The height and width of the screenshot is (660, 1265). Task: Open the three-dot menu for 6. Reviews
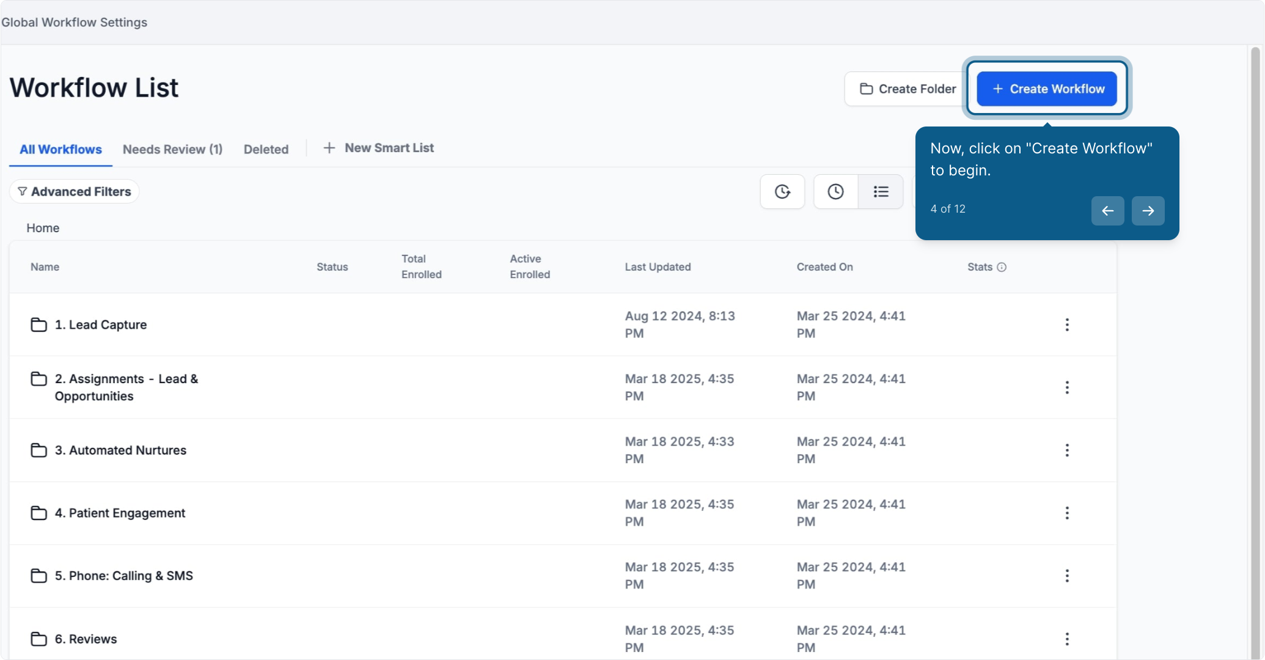point(1067,639)
